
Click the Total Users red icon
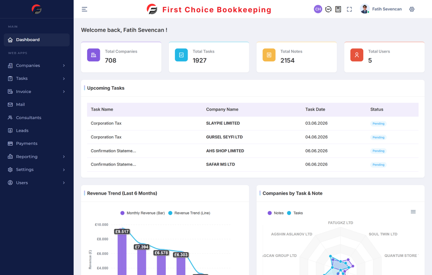pyautogui.click(x=357, y=55)
